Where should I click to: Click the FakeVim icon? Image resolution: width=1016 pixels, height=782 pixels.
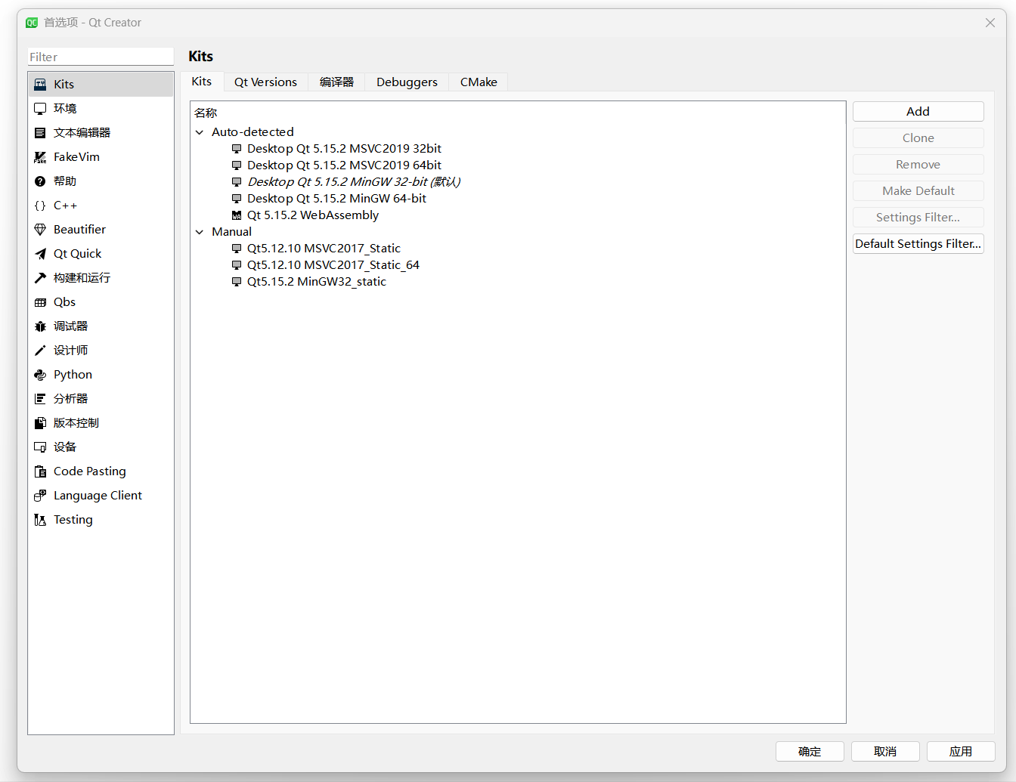point(40,157)
